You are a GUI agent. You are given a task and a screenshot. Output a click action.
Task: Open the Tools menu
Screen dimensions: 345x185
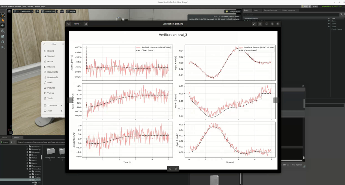click(x=24, y=7)
